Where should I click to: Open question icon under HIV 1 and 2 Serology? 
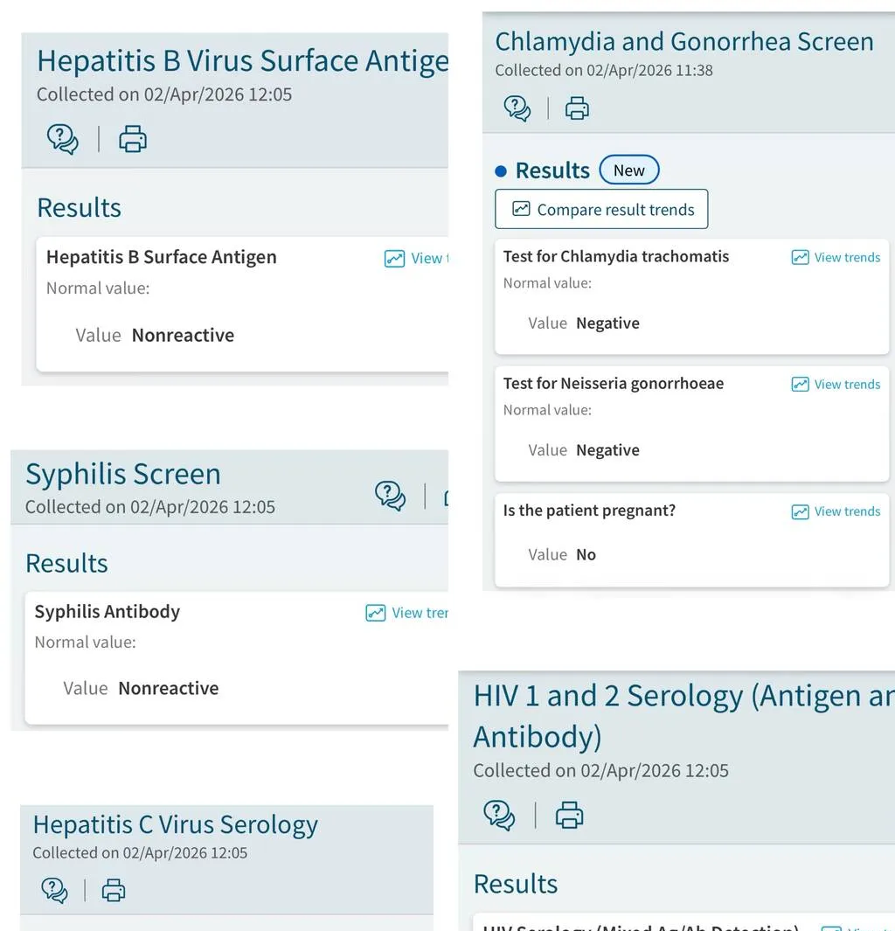499,815
